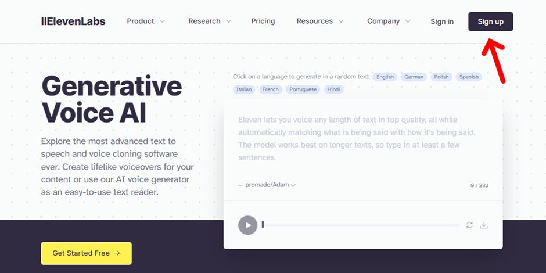Choose the Polish language chip
This screenshot has height=273, width=546.
441,77
